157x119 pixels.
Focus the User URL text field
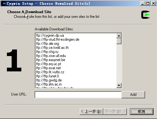(78, 95)
